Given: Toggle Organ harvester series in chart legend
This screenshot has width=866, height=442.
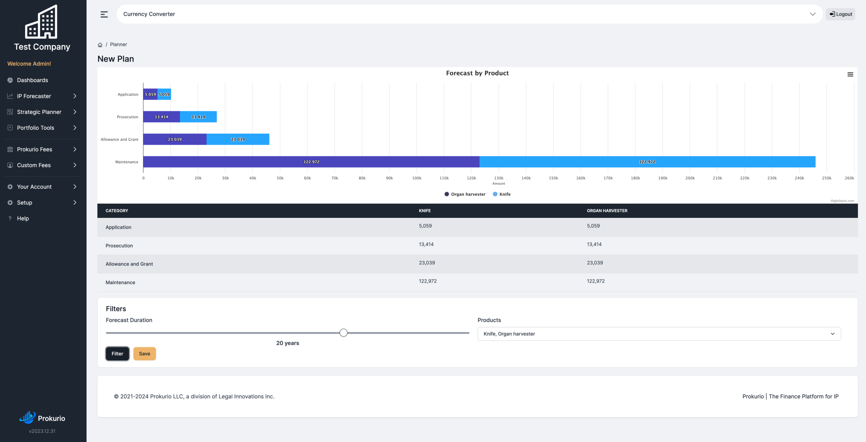Looking at the screenshot, I should [x=465, y=194].
